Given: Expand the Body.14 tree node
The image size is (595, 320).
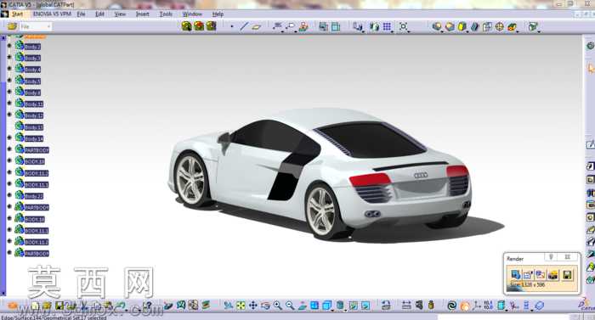Looking at the screenshot, I should coord(9,138).
